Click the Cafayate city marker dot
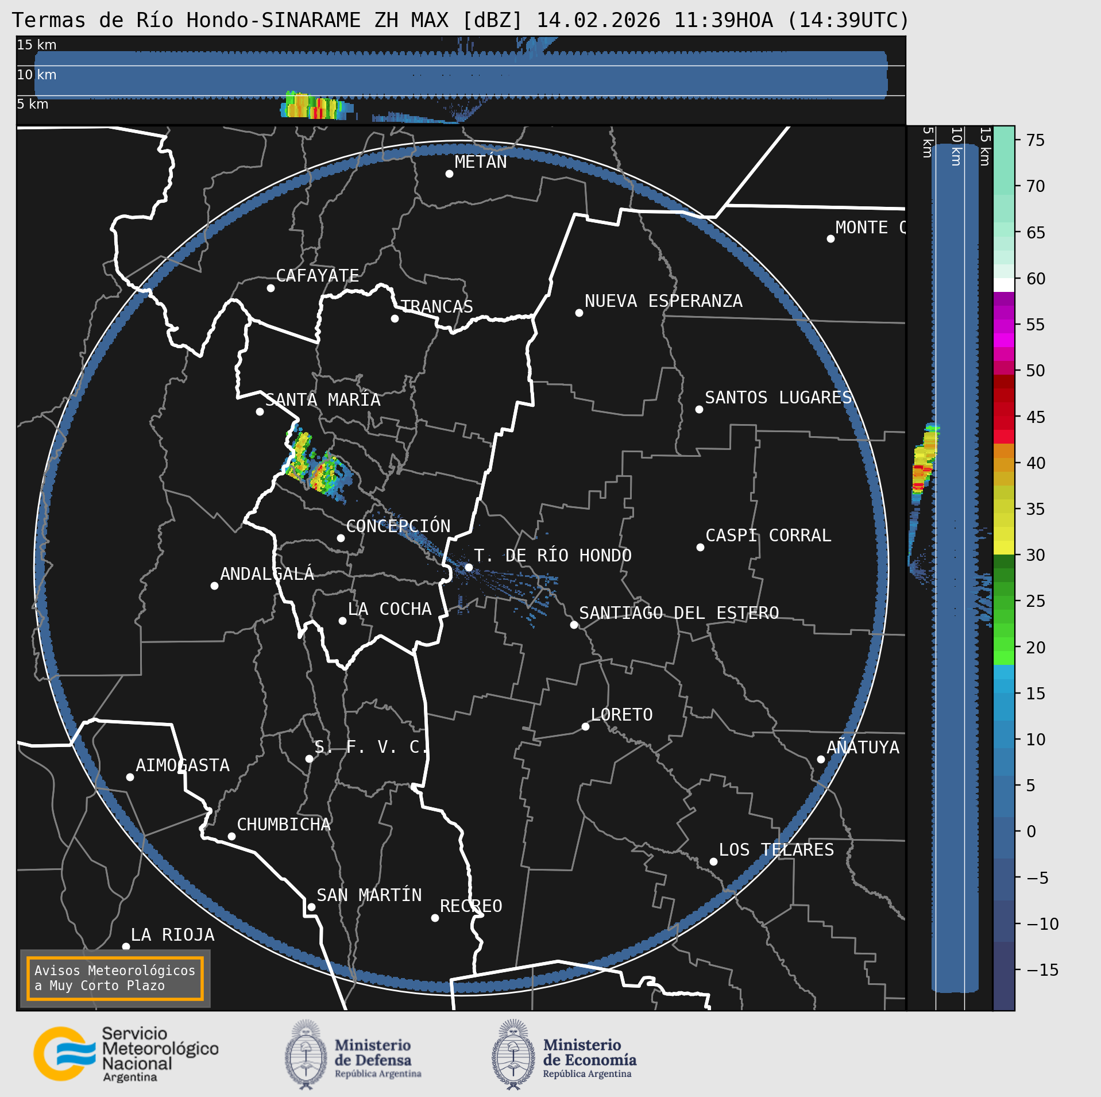 (271, 288)
